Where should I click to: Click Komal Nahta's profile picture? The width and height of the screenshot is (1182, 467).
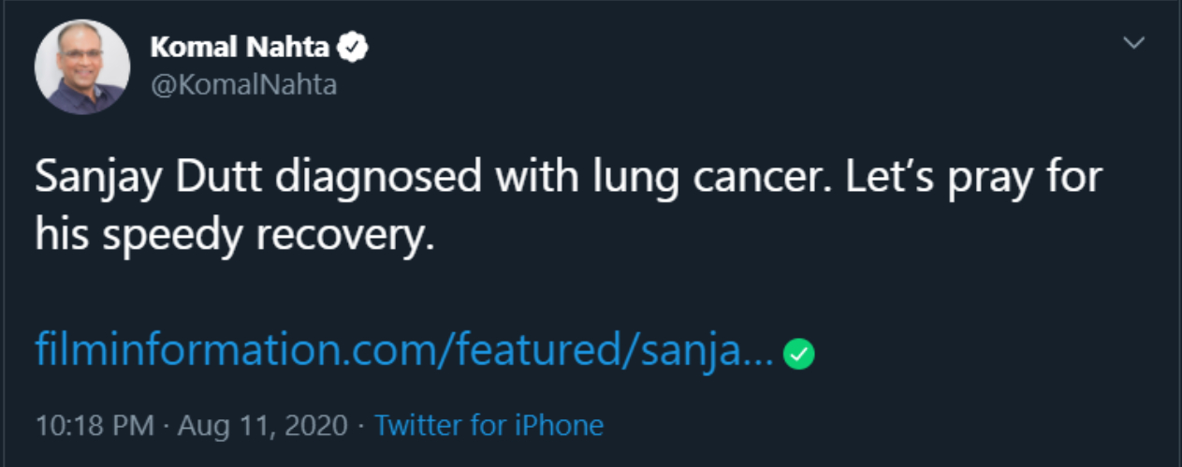[82, 67]
